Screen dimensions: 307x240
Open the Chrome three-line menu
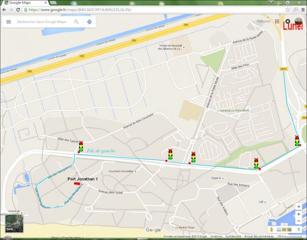pos(303,9)
